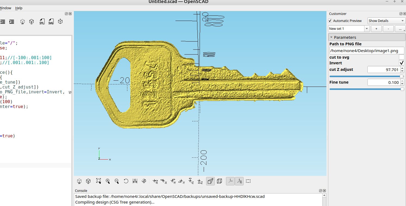Open the Window menu
This screenshot has height=206, width=406.
pos(5,8)
